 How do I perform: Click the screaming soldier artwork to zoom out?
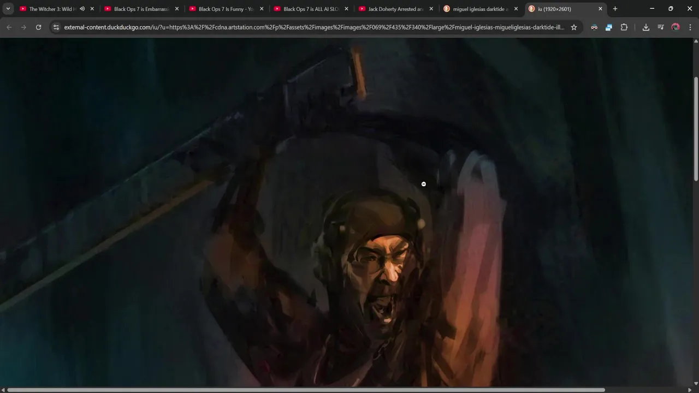(x=346, y=212)
